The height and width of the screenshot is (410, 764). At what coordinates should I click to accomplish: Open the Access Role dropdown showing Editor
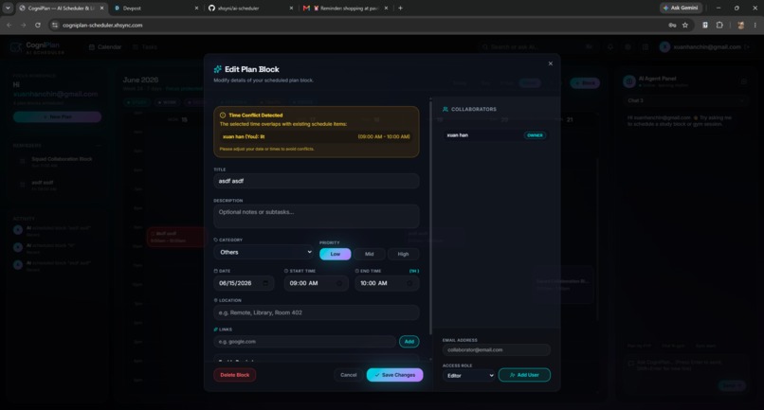tap(468, 375)
